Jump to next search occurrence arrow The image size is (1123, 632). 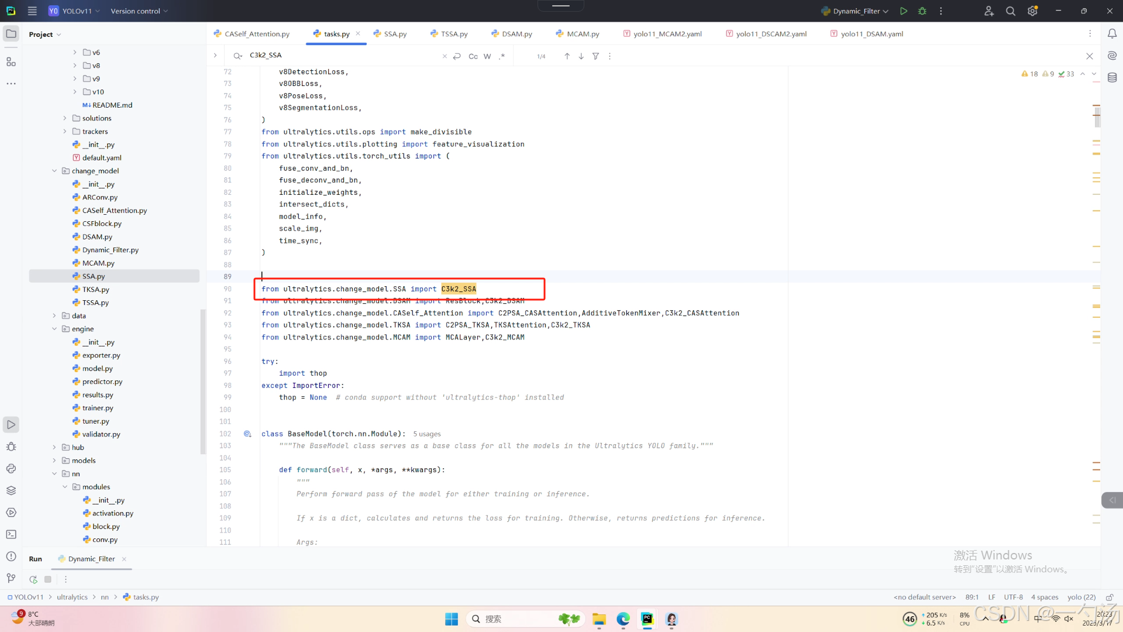click(x=581, y=56)
